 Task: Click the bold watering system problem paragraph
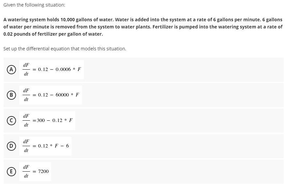pyautogui.click(x=143, y=27)
